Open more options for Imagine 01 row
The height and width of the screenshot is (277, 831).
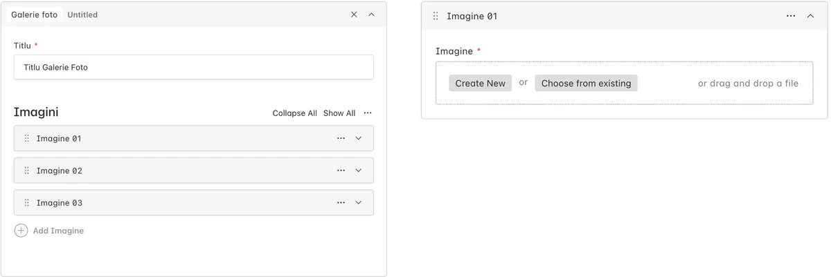point(341,138)
